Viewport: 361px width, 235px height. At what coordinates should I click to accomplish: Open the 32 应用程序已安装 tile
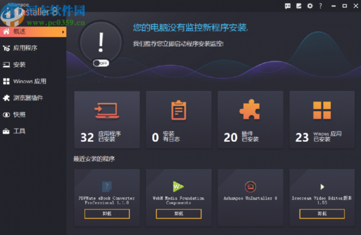click(x=107, y=120)
